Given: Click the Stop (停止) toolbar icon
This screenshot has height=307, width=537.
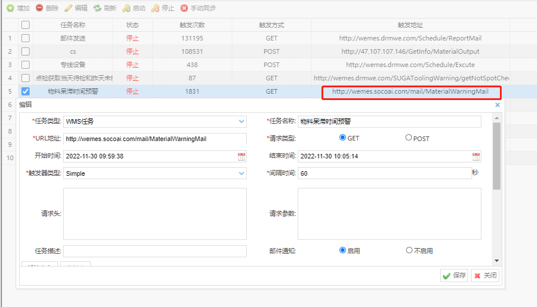Looking at the screenshot, I should 155,8.
